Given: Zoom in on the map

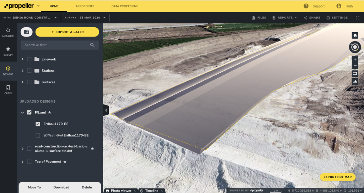Looking at the screenshot, I should pyautogui.click(x=355, y=59).
